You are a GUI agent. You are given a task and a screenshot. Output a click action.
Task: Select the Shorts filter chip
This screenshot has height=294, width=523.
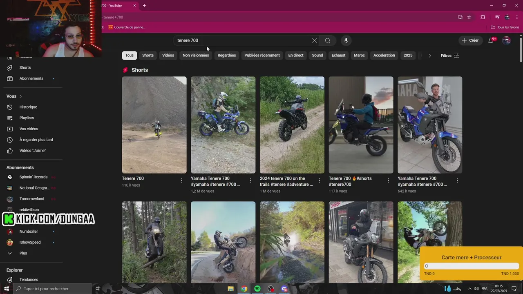click(148, 56)
